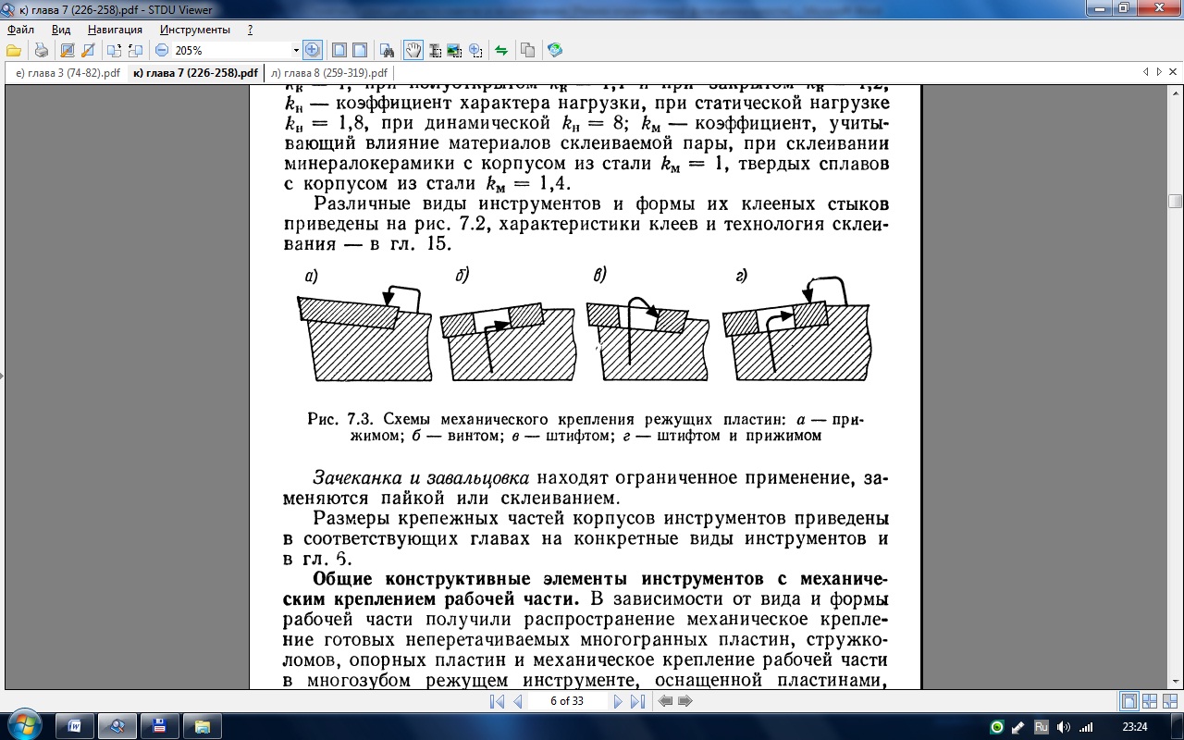
Task: Go to first page button
Action: click(x=497, y=701)
